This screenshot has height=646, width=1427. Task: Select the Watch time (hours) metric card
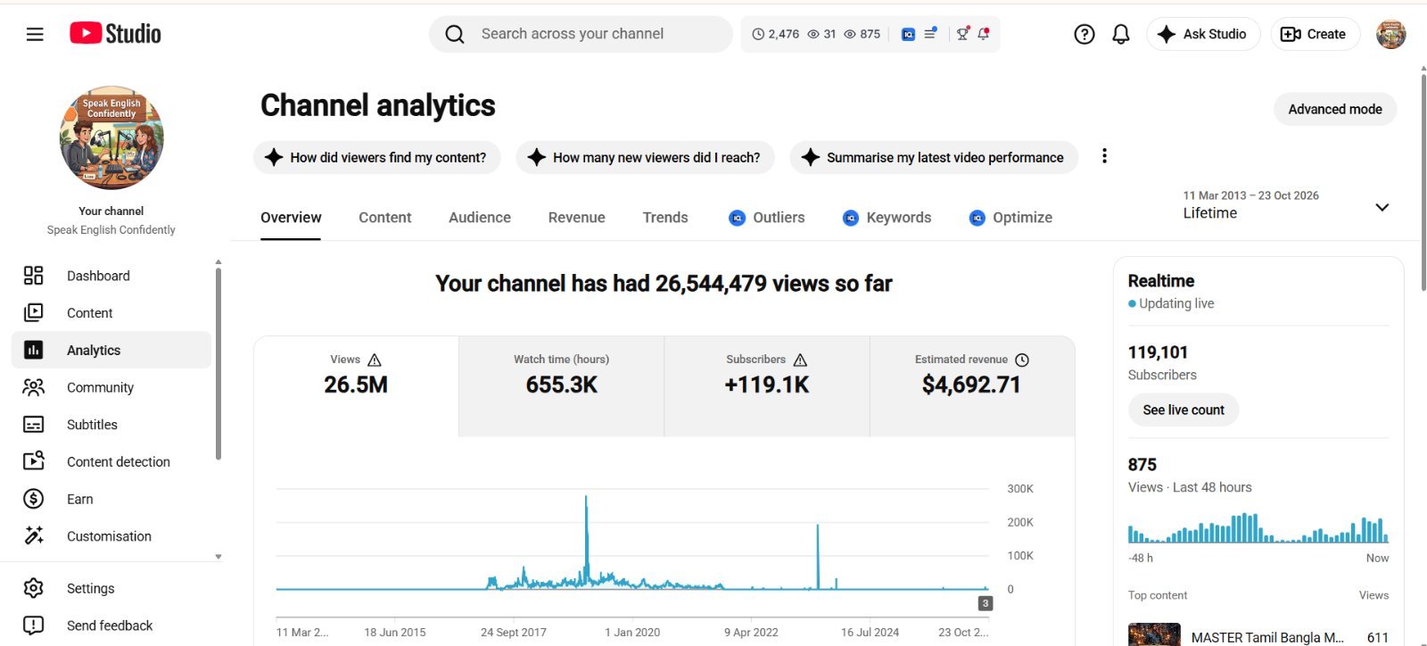[561, 386]
